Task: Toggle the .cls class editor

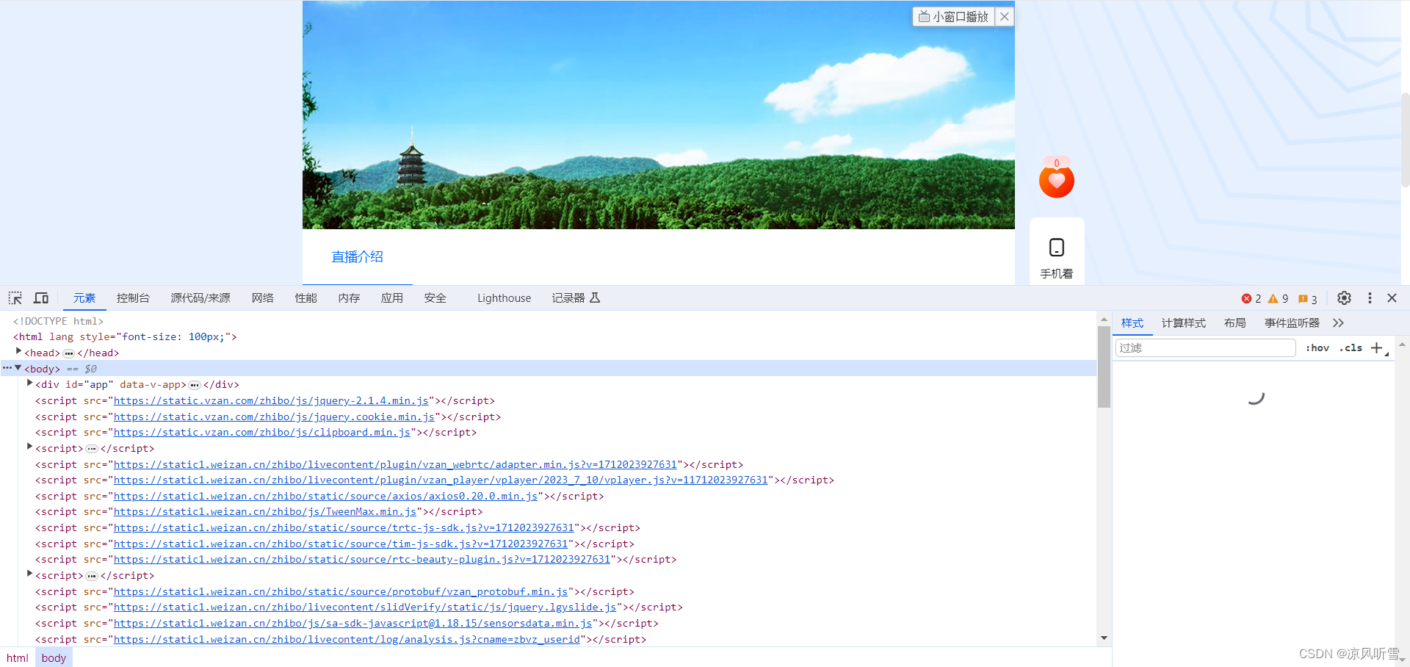Action: 1351,348
